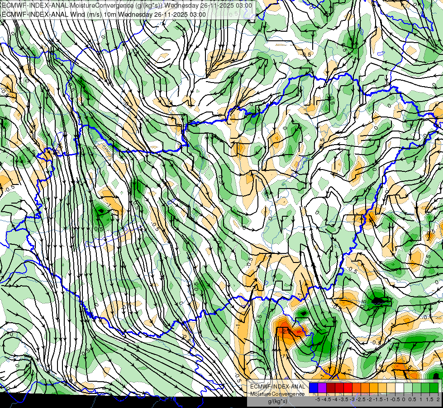This screenshot has width=443, height=408.
Task: Click the lightest green legend swatch
Action: [x=408, y=388]
